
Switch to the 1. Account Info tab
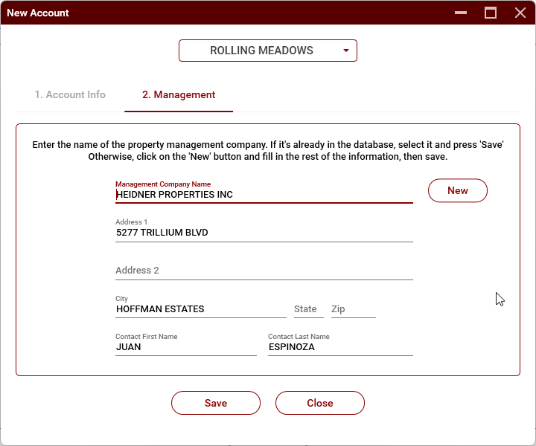pos(70,95)
